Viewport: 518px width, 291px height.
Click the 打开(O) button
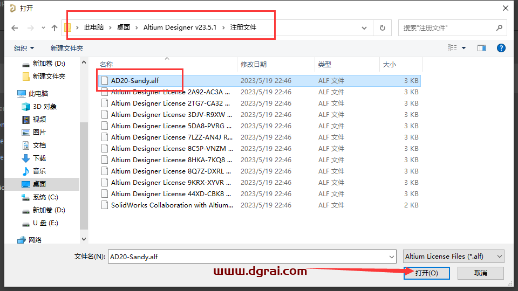point(426,273)
